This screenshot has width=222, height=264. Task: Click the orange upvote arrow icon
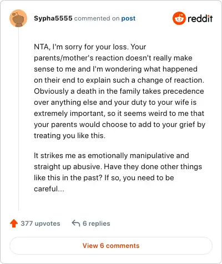[14, 224]
